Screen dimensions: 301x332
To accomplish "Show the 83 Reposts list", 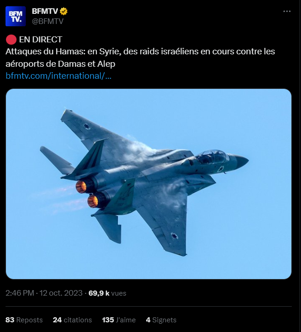I will [x=24, y=320].
